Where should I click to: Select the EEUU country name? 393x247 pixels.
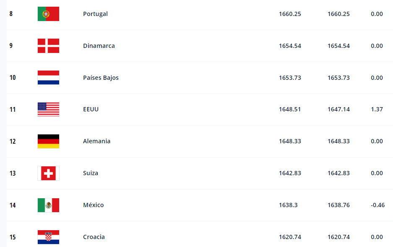[91, 109]
